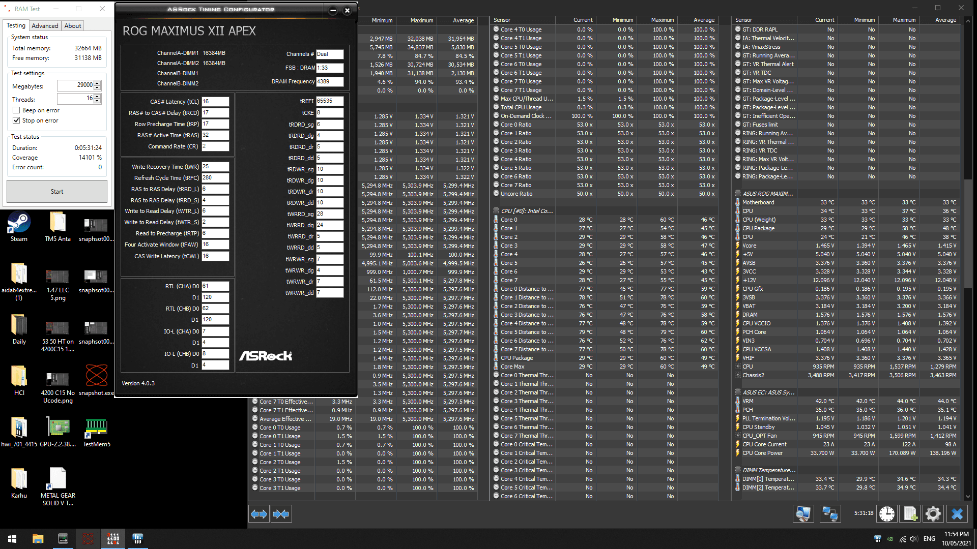Click the CAS# Latency (tCL) value field
Screen dimensions: 977x549
click(215, 102)
